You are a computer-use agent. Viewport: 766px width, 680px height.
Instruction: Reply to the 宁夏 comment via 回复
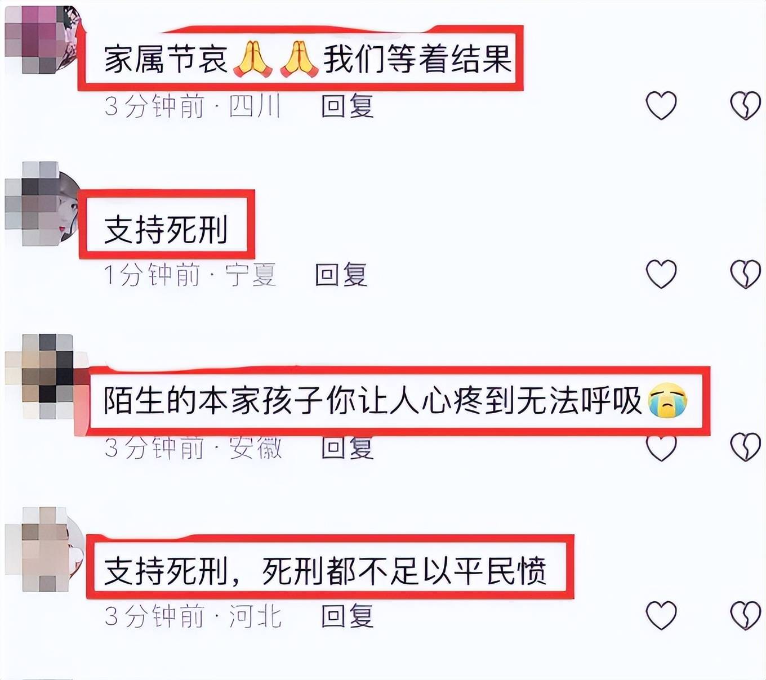(341, 274)
